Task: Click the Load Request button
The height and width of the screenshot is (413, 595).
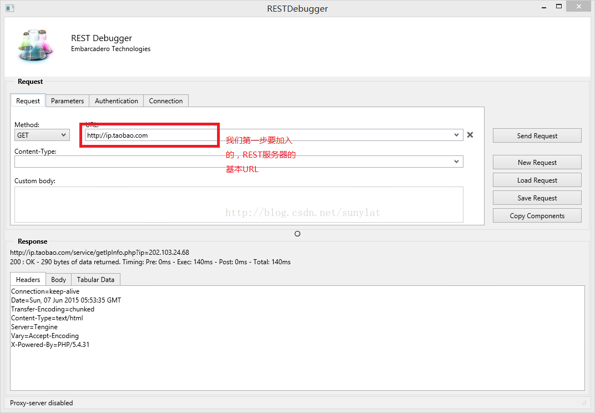Action: click(x=537, y=180)
